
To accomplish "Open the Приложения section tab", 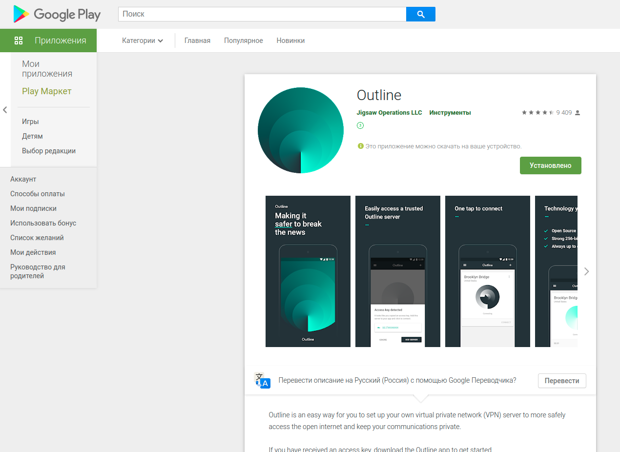I will point(48,41).
